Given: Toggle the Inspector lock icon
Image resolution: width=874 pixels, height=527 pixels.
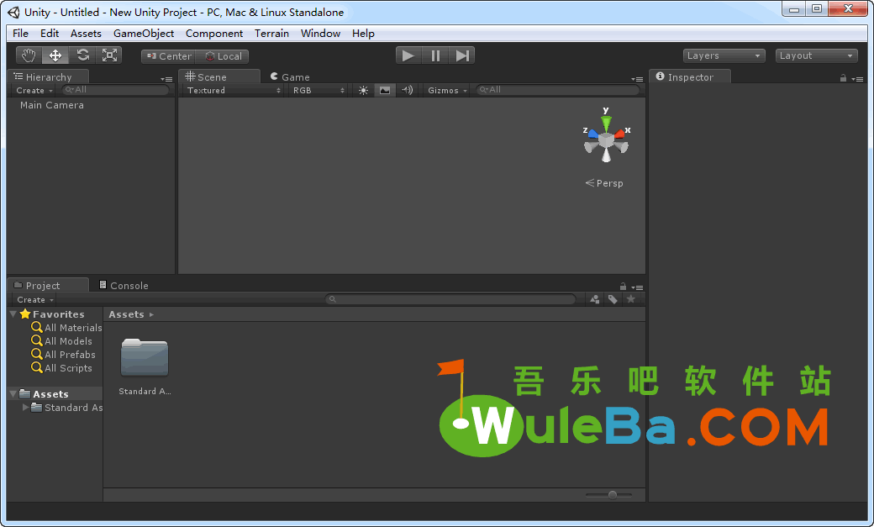Looking at the screenshot, I should tap(844, 78).
